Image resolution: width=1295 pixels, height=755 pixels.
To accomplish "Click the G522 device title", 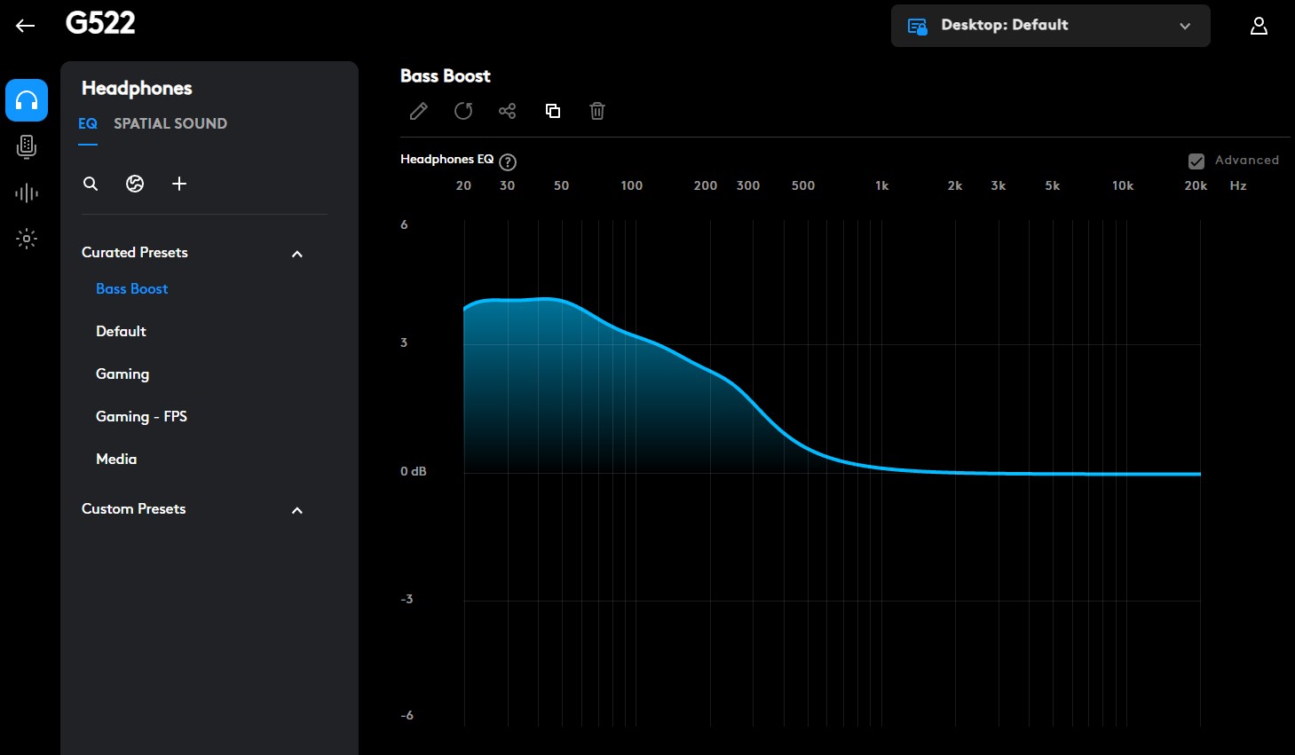I will [100, 23].
